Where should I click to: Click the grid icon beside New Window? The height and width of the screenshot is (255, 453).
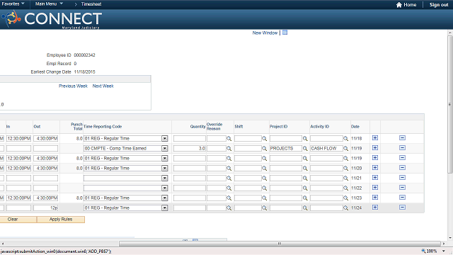[x=285, y=33]
